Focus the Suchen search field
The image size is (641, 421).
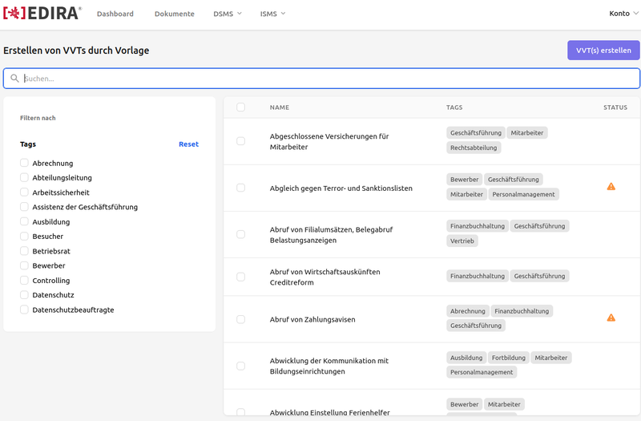click(329, 79)
